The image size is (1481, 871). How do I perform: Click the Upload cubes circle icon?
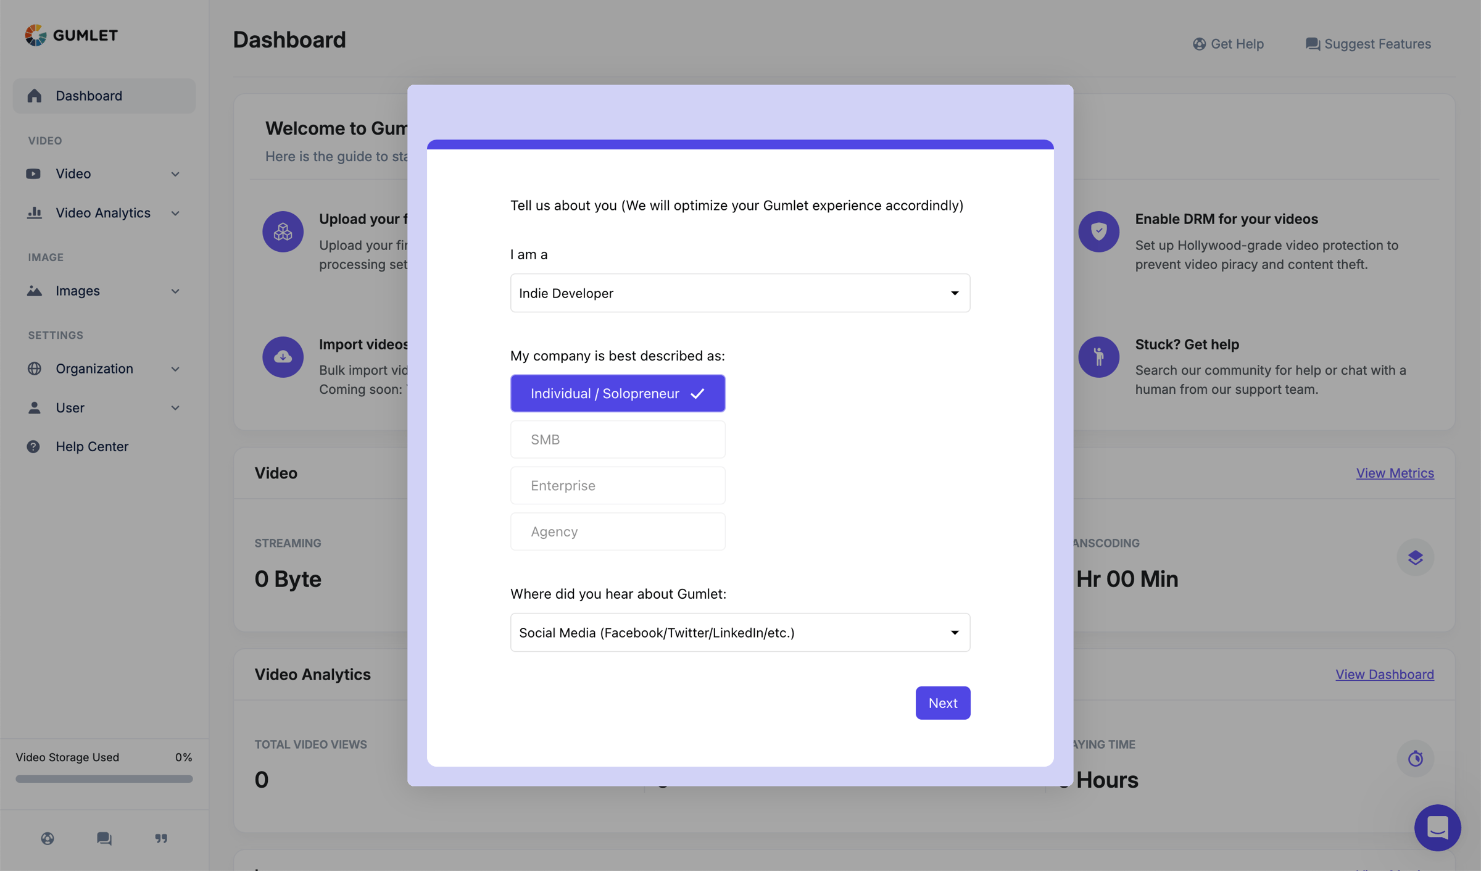(x=283, y=231)
